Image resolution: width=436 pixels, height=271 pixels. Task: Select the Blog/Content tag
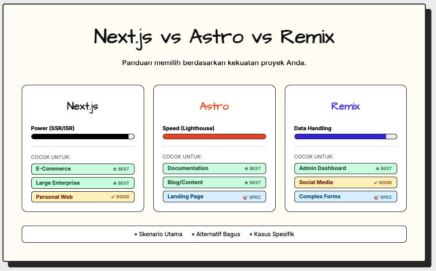214,182
